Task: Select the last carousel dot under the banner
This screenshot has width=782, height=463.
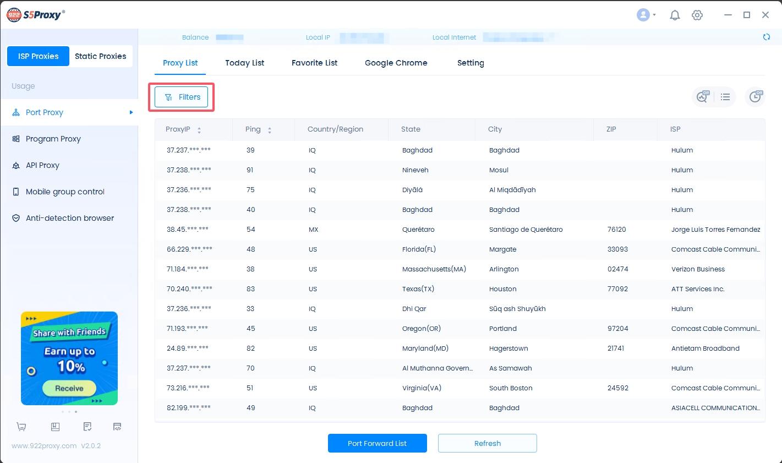Action: pyautogui.click(x=76, y=412)
